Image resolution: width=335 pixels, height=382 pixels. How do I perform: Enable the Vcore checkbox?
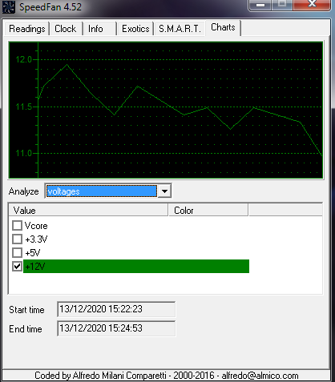pos(17,226)
